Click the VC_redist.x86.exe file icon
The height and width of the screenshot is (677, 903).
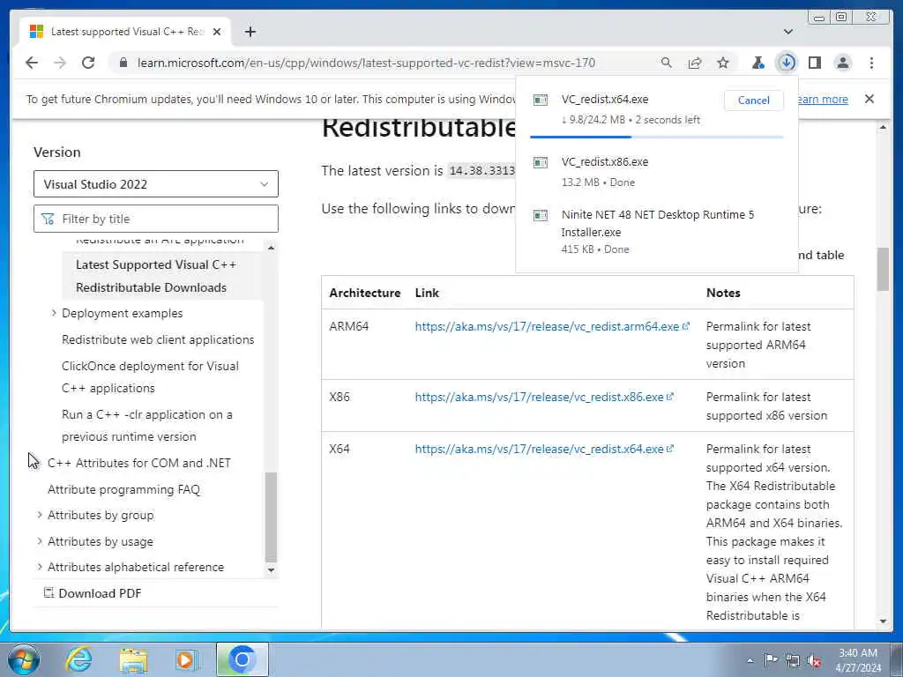541,162
